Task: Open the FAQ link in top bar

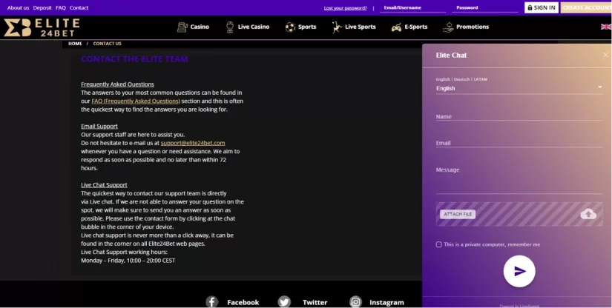Action: pos(61,8)
